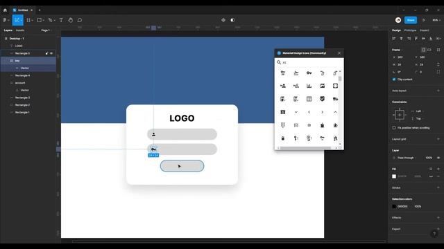Viewport: 444px width, 249px height.
Task: Add a Stroke with plus button
Action: (438, 187)
